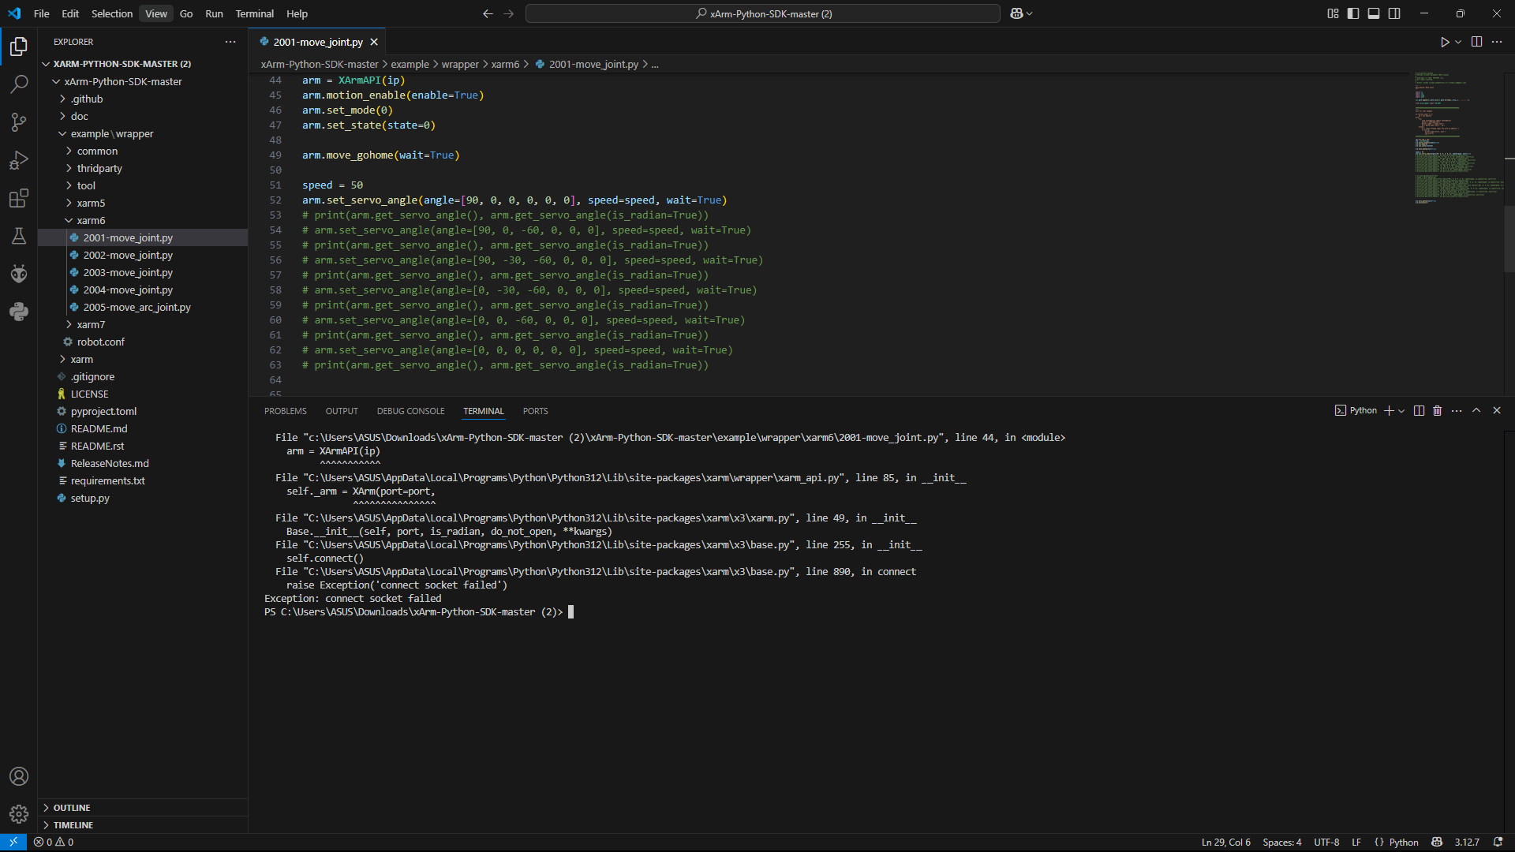Open the Source Control view
This screenshot has height=852, width=1515.
click(19, 122)
